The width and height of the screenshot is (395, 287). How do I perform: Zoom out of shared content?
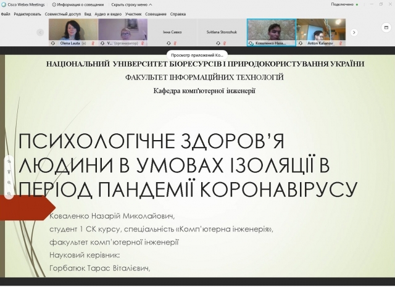point(9,194)
